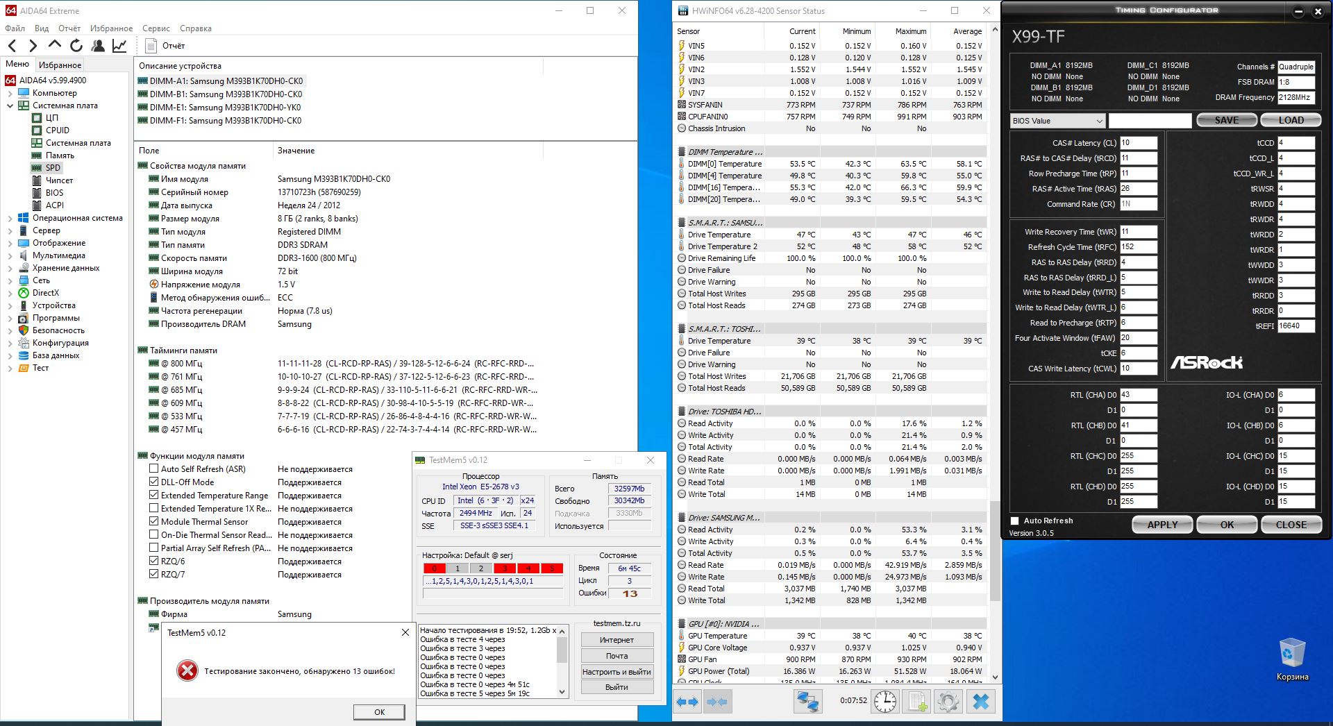Image resolution: width=1333 pixels, height=726 pixels.
Task: Click the Почта button in TestMem5
Action: coord(617,656)
